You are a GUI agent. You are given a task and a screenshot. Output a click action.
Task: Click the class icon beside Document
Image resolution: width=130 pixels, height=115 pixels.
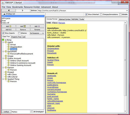(x=6, y=51)
